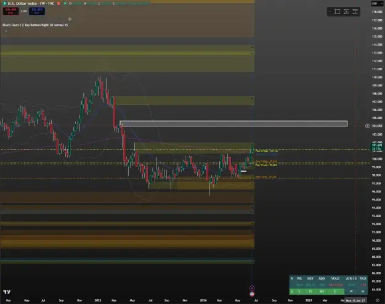Click the green market status dot
The height and width of the screenshot is (304, 385).
[x=65, y=4]
